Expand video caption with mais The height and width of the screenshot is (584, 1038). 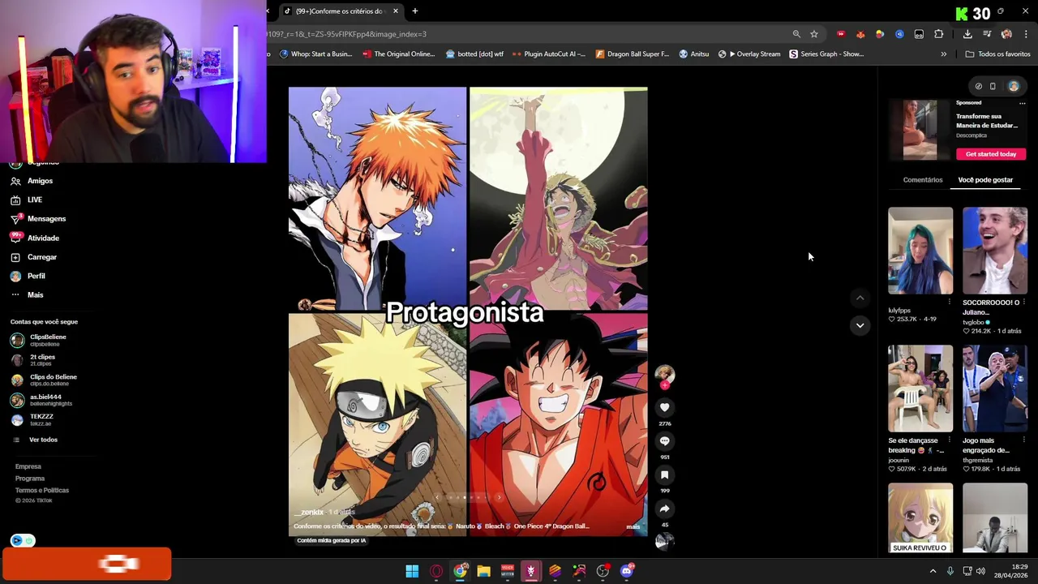pyautogui.click(x=633, y=526)
